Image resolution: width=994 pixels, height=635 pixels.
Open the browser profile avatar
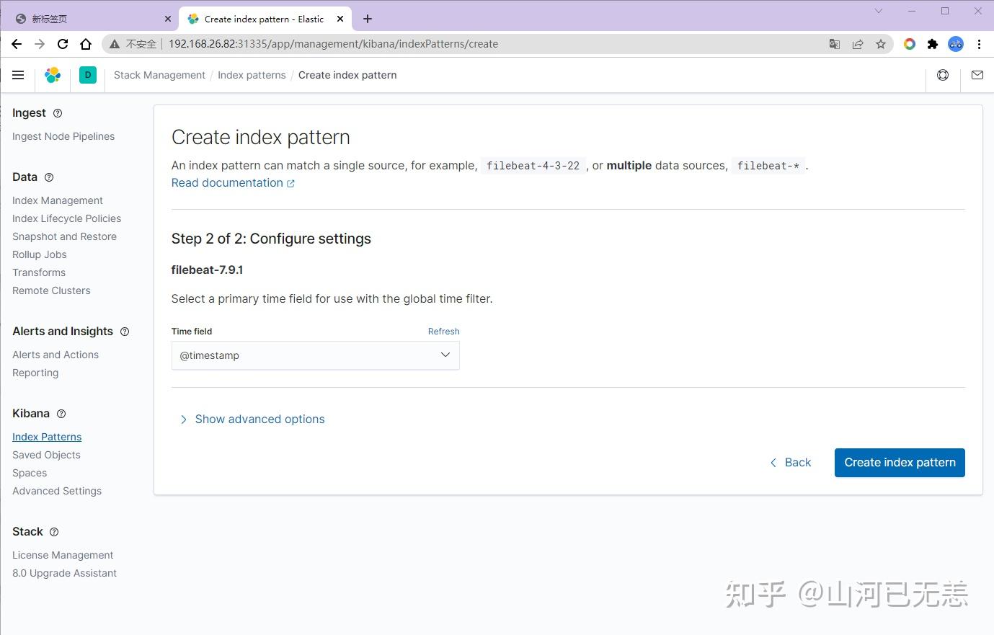pyautogui.click(x=956, y=44)
